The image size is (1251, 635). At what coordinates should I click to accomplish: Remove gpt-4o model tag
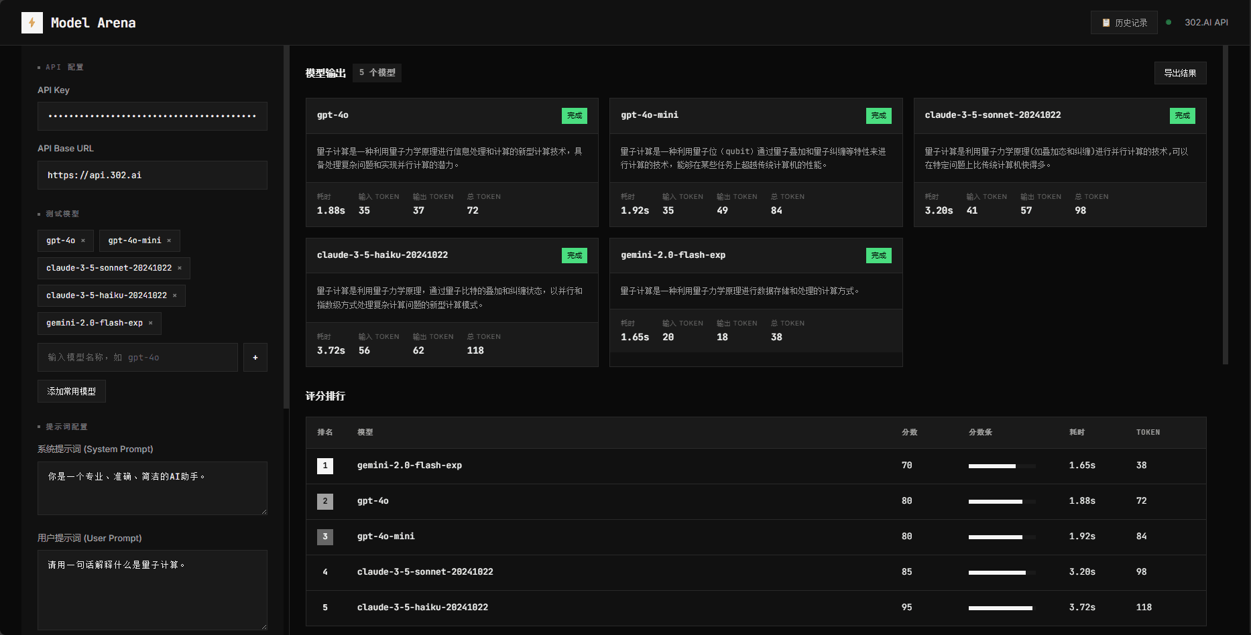(83, 240)
